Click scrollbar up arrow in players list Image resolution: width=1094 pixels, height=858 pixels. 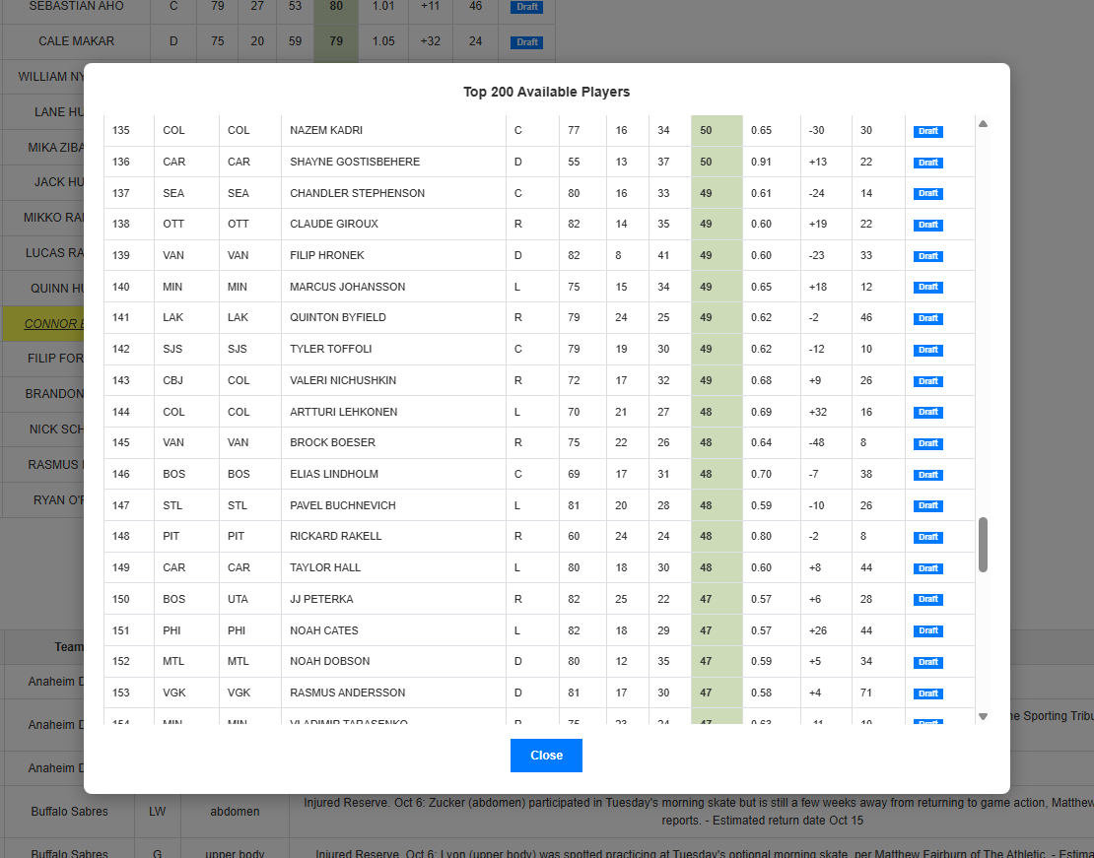point(983,123)
